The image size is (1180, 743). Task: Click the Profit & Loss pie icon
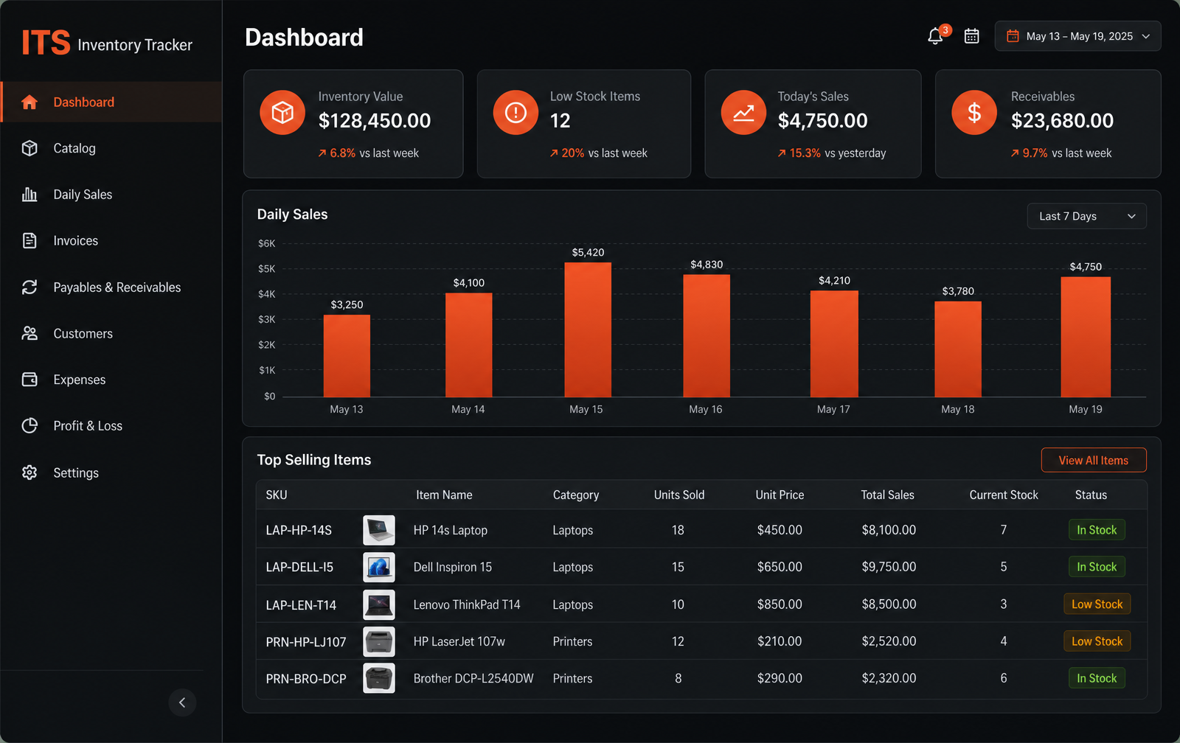click(x=29, y=425)
